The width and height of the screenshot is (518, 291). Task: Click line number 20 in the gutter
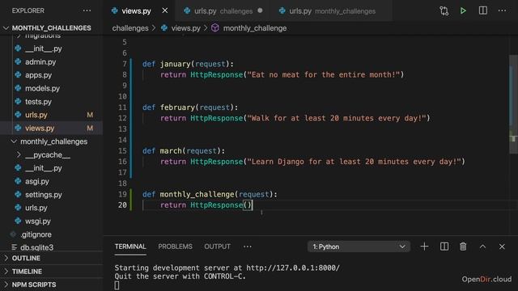pyautogui.click(x=122, y=205)
